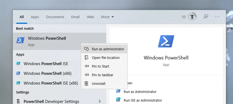
Task: Select Pin to taskbar in context menu
Action: click(104, 75)
